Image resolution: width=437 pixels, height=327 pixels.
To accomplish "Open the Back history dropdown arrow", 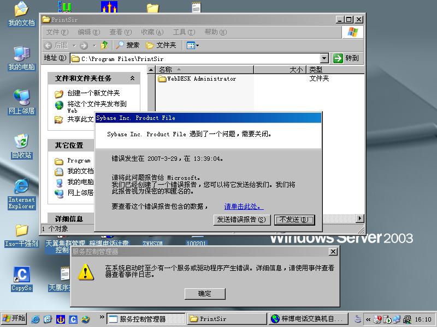I will [74, 45].
